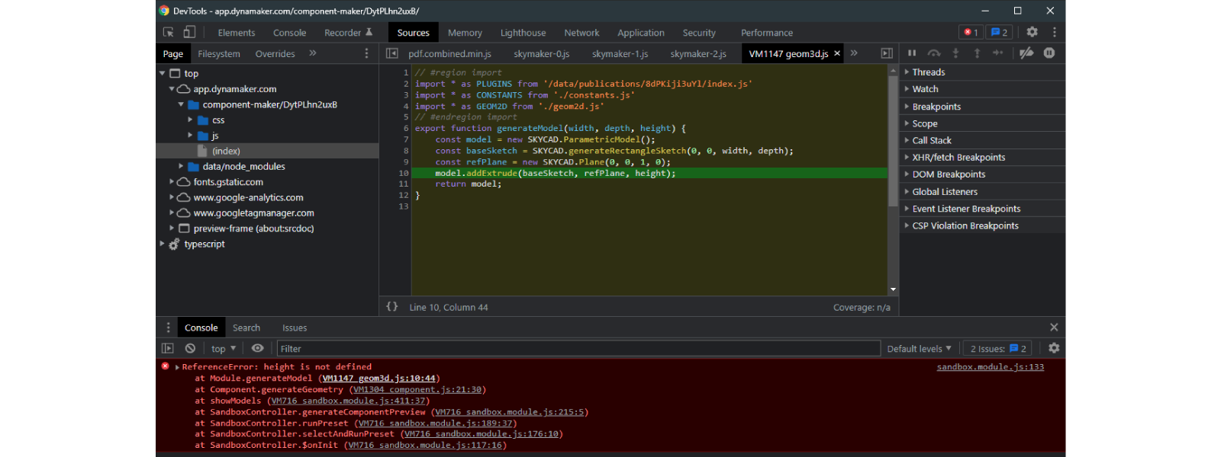Viewport: 1221px width, 457px height.
Task: Toggle the debugger sidebar visibility
Action: [x=887, y=53]
